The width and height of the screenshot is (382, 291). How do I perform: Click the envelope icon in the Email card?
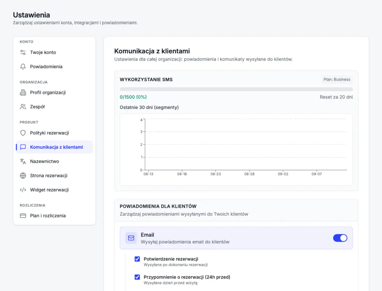(x=131, y=238)
